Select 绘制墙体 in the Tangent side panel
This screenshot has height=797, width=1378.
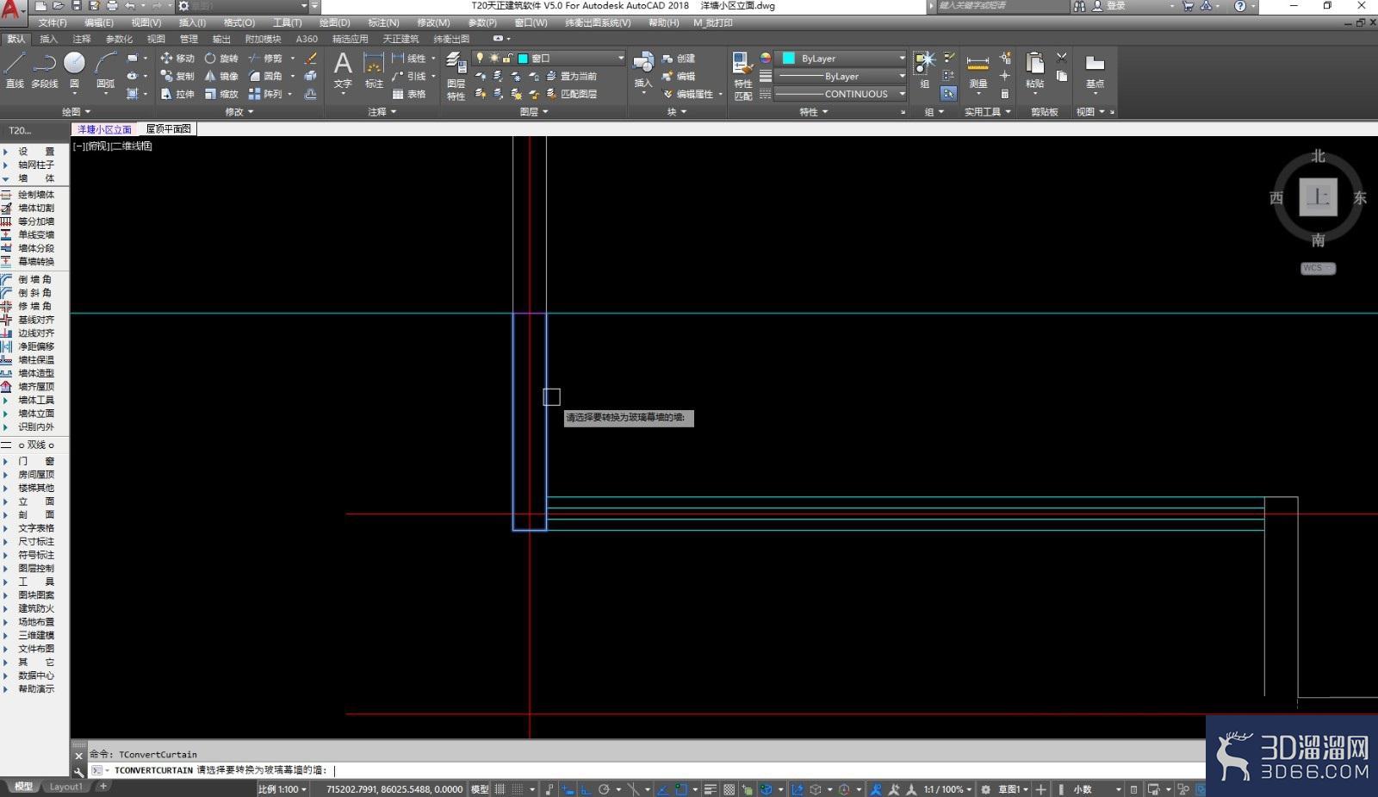point(28,195)
